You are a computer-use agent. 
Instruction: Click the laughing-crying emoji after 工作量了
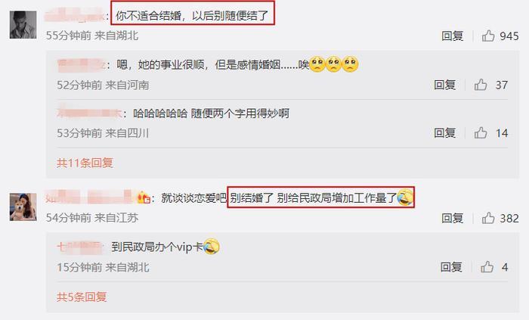[x=405, y=197]
